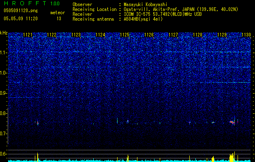
Task: Click the red meteor echo between 1121 and 1122
Action: pyautogui.click(x=38, y=123)
